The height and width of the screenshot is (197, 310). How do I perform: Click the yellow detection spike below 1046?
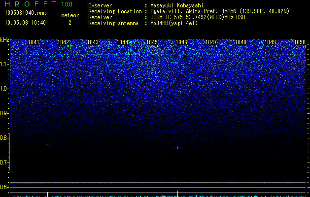177,194
